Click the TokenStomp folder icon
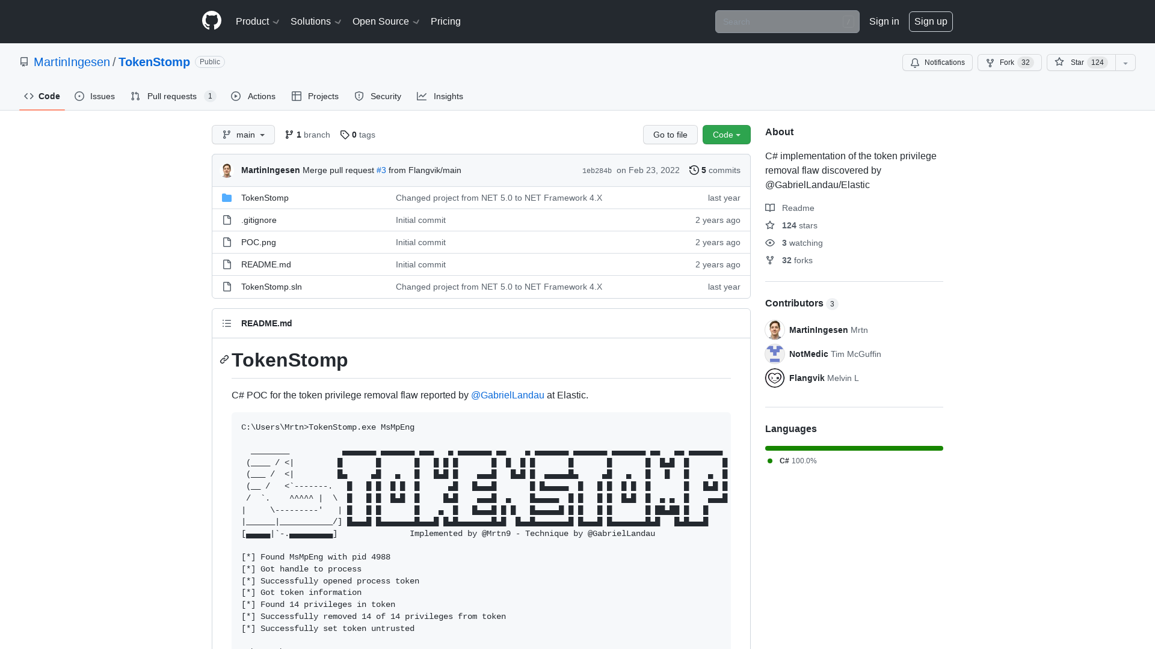This screenshot has width=1155, height=649. [x=227, y=198]
